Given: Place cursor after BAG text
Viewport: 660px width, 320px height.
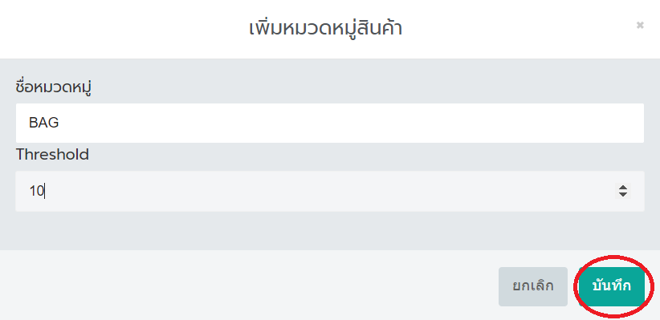Looking at the screenshot, I should [x=60, y=124].
